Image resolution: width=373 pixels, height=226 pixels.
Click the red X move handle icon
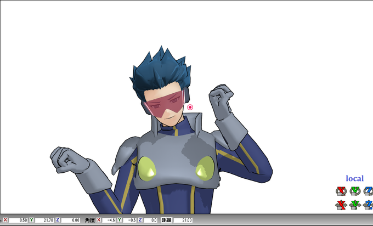341,205
